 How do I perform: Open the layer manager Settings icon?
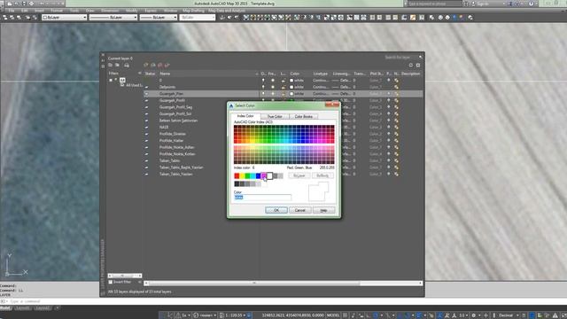click(x=418, y=65)
